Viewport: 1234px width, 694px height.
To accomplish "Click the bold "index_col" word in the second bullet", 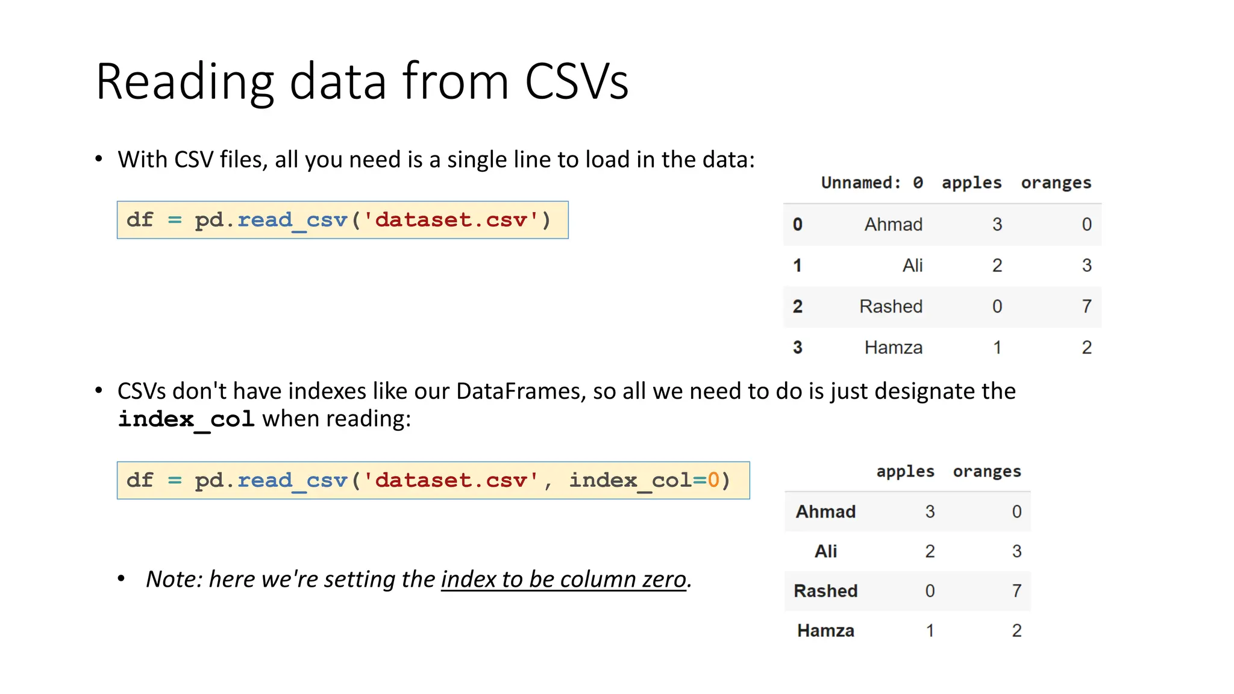I will point(186,419).
